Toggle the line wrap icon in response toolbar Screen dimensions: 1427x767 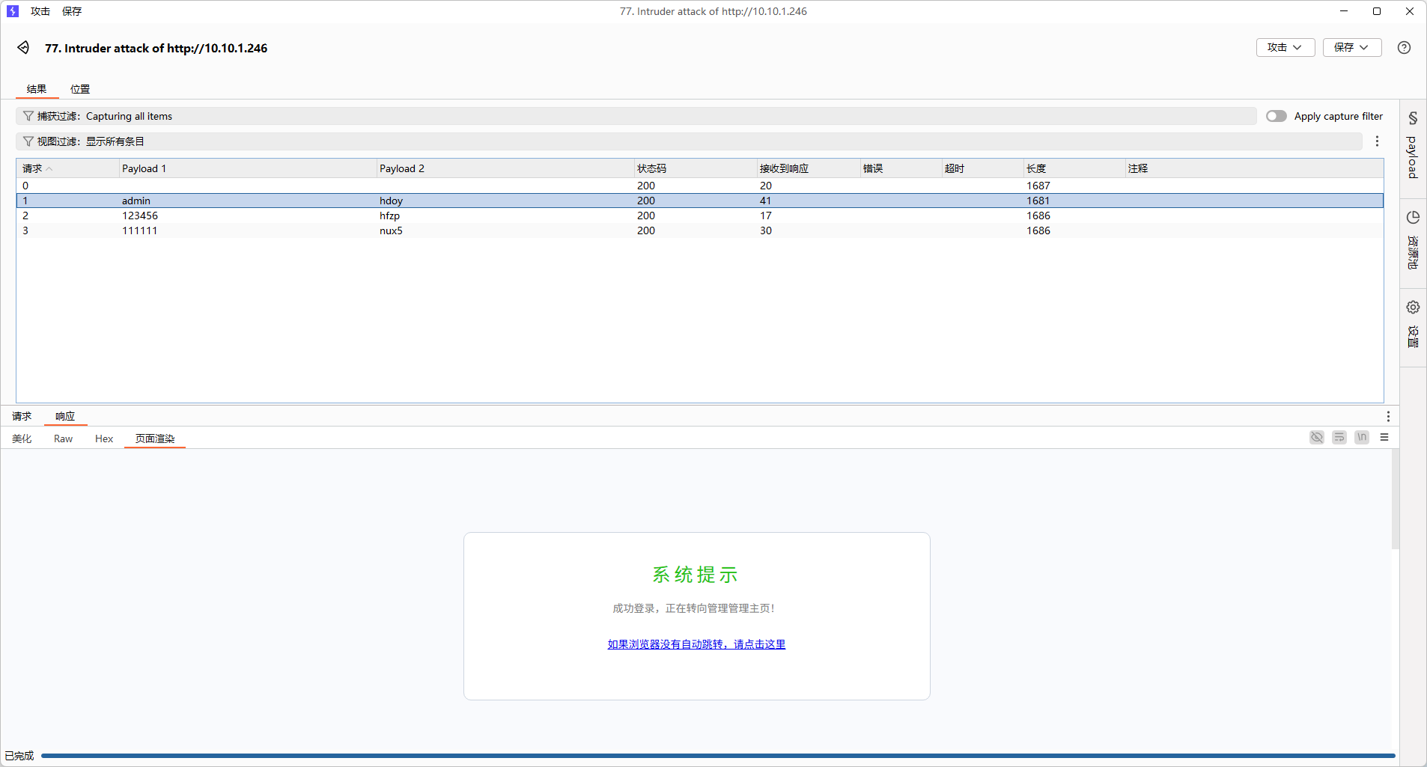pyautogui.click(x=1339, y=438)
